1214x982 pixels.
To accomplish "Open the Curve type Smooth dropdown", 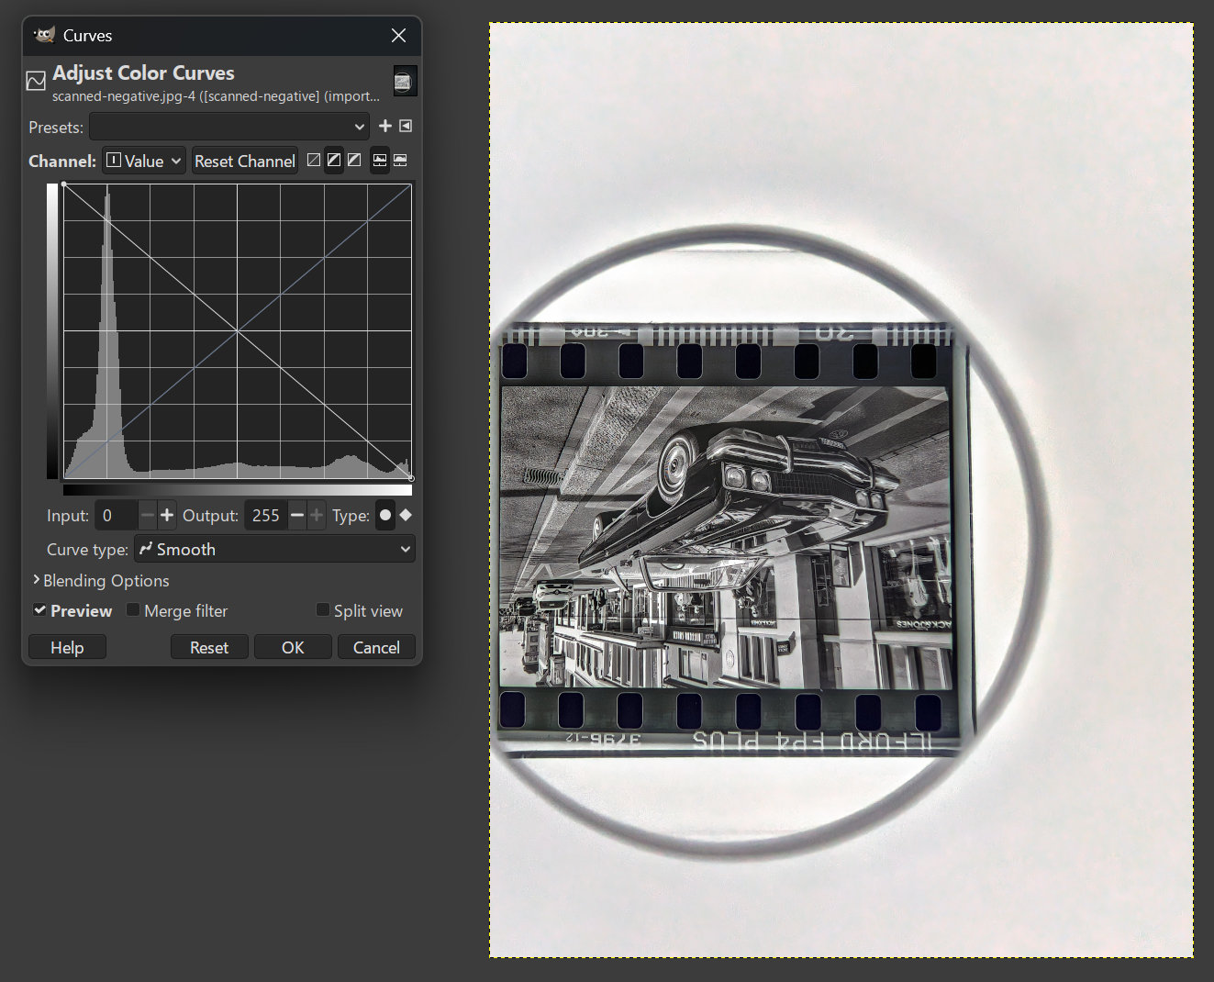I will click(x=274, y=549).
